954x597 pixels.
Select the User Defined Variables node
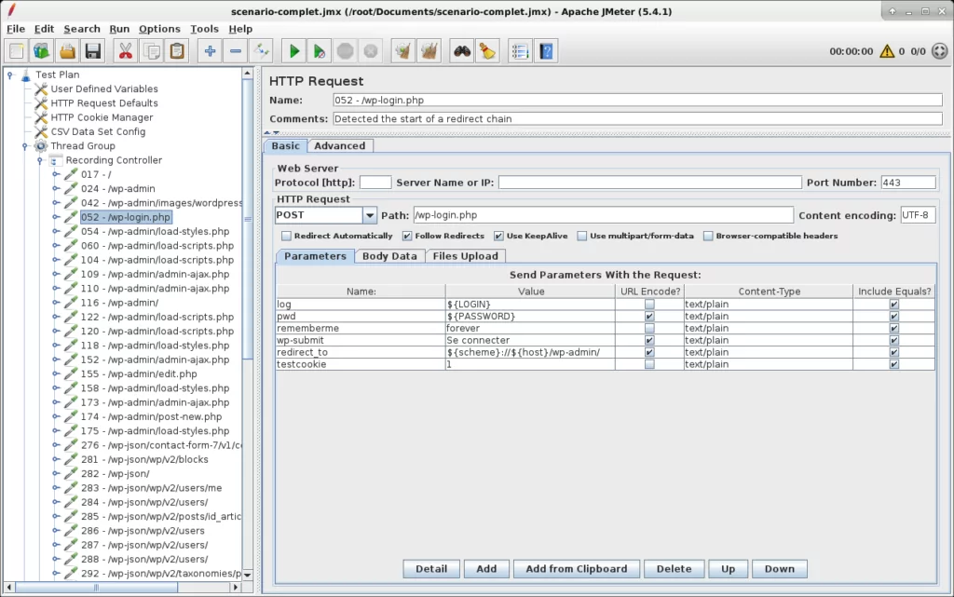(x=104, y=88)
